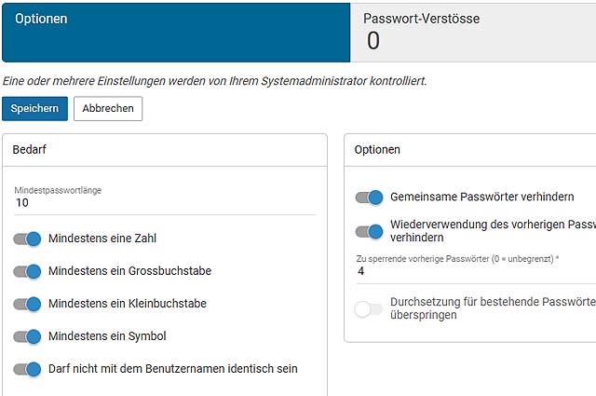Viewport: 596px width, 396px height.
Task: Click the Mindestpasswortlänge label
Action: [58, 190]
